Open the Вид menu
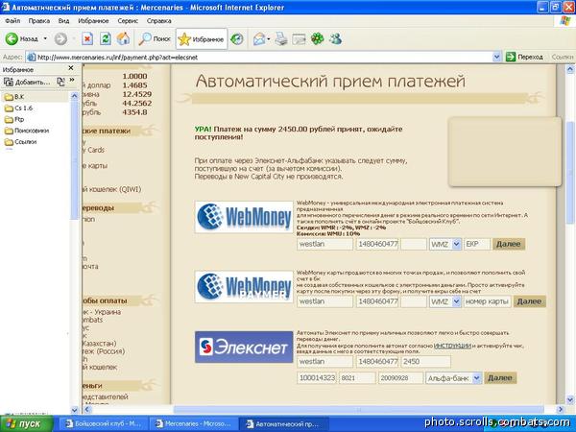Screen dimensions: 576x432 coord(63,21)
